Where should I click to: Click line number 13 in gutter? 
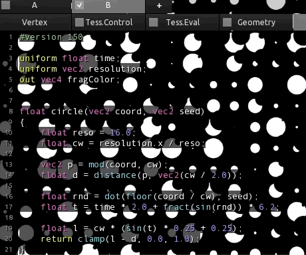[9, 165]
